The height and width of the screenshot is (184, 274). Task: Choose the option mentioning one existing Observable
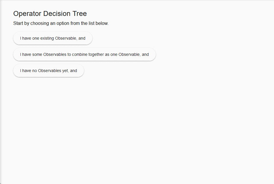coord(52,38)
